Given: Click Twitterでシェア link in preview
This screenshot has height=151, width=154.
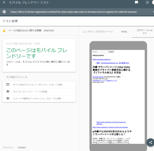Looking at the screenshot, I should [x=112, y=80].
